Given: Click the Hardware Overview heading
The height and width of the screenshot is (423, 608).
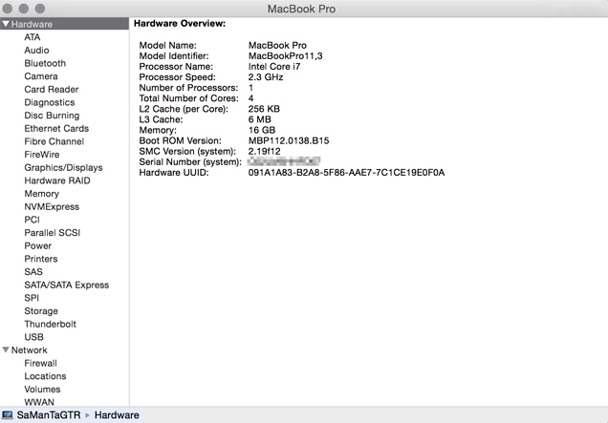Looking at the screenshot, I should coord(180,24).
